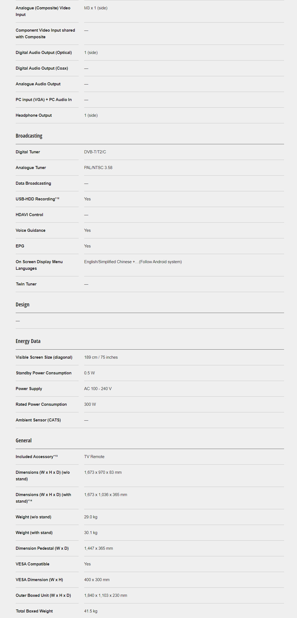Click the Broadcasting section heading
The width and height of the screenshot is (297, 618).
click(29, 136)
